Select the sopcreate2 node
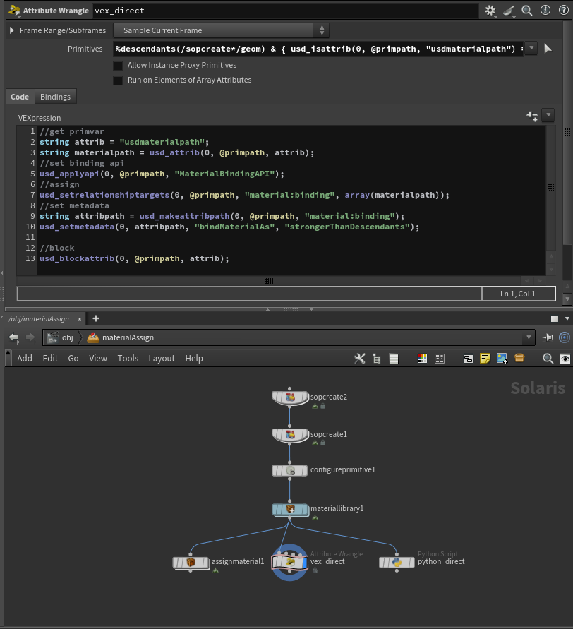The height and width of the screenshot is (629, 573). [x=290, y=397]
